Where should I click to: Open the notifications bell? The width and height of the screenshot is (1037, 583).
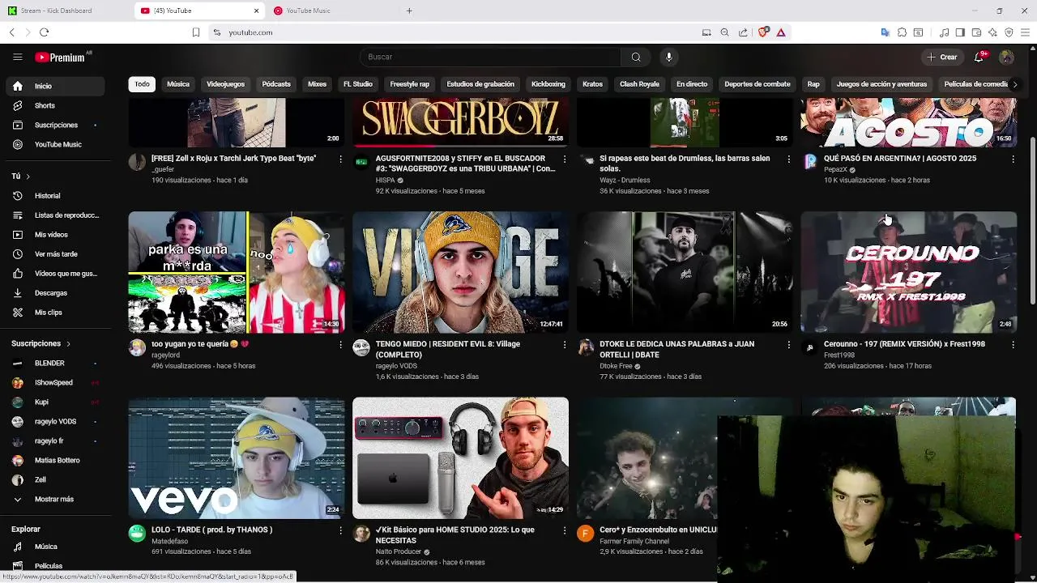[979, 57]
